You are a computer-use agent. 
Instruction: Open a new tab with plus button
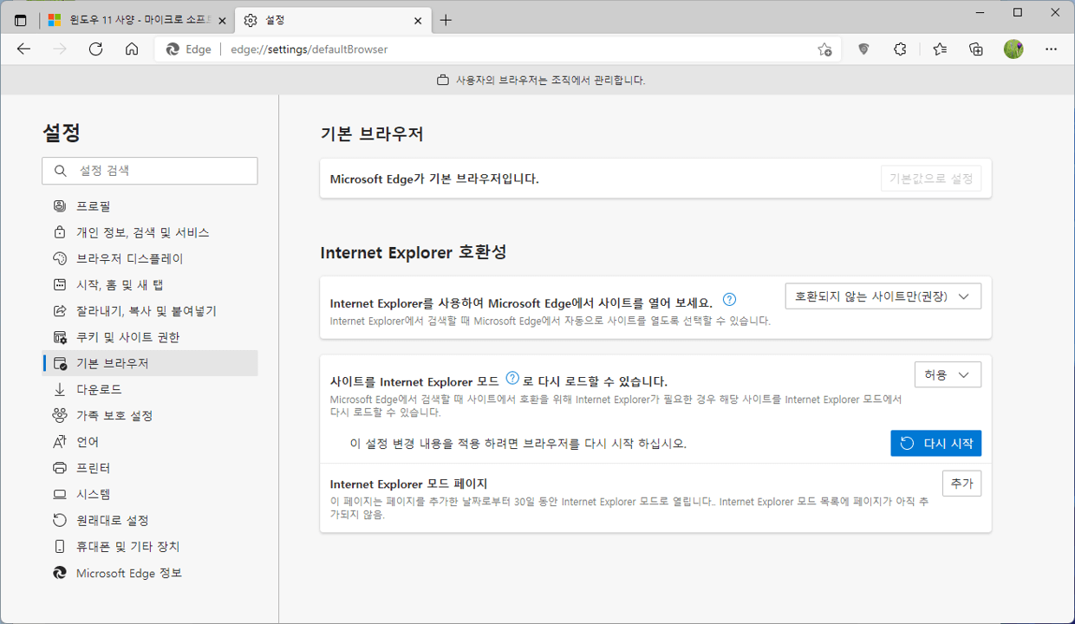(x=446, y=20)
